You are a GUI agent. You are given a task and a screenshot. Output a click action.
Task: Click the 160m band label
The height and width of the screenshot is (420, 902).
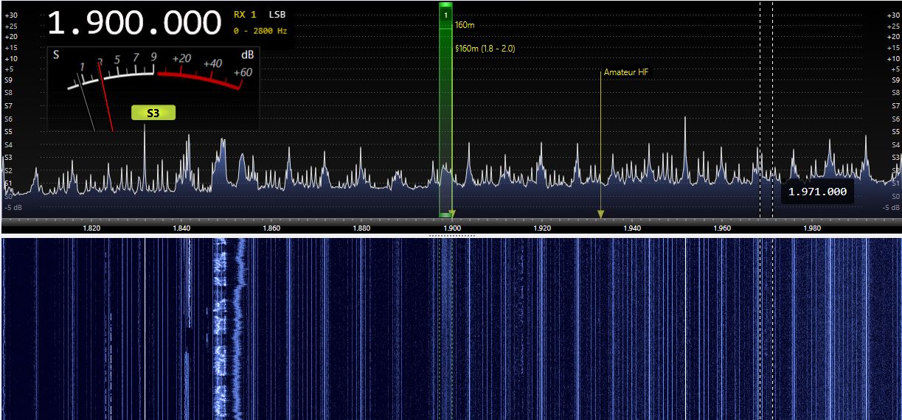pyautogui.click(x=465, y=25)
